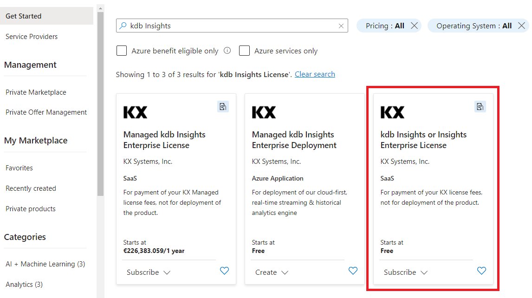
Task: Click the My Marketplace section heading
Action: [36, 141]
